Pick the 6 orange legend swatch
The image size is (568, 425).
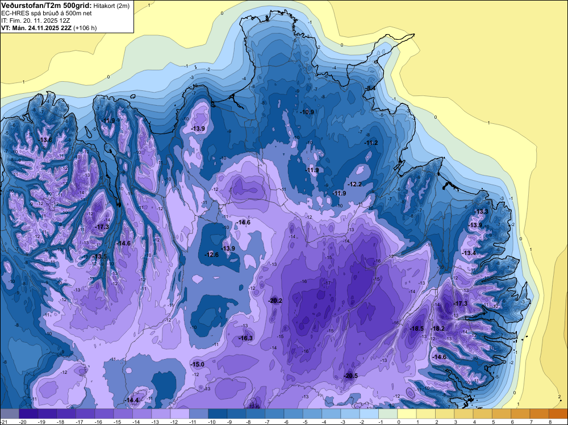click(520, 414)
